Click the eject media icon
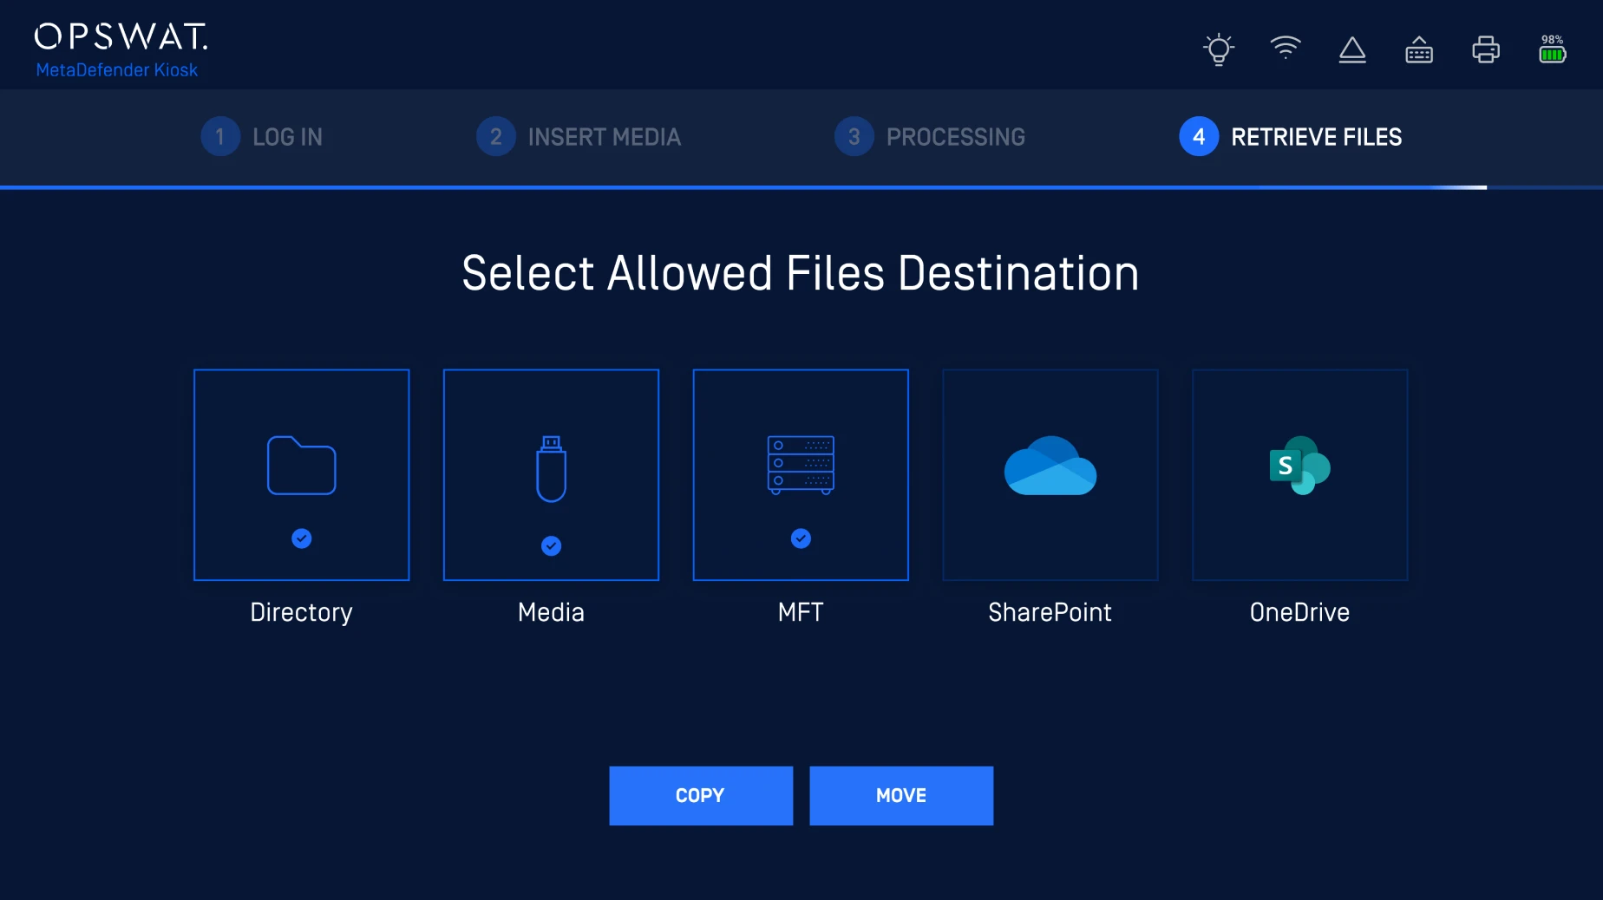Screen dimensions: 1603x900 click(1351, 50)
